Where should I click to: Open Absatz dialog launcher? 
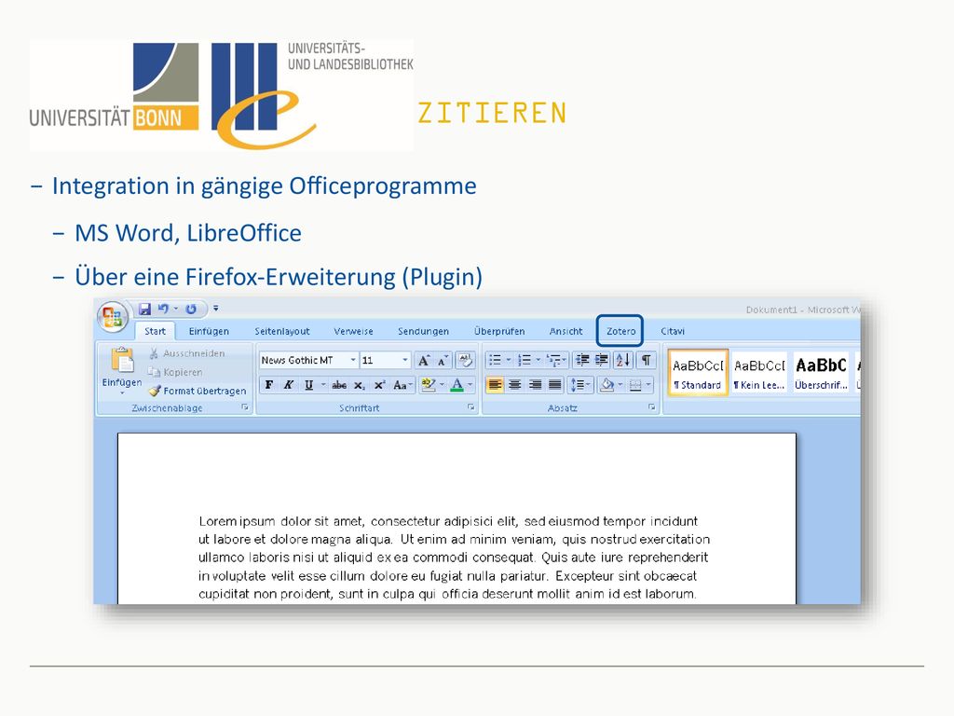651,407
